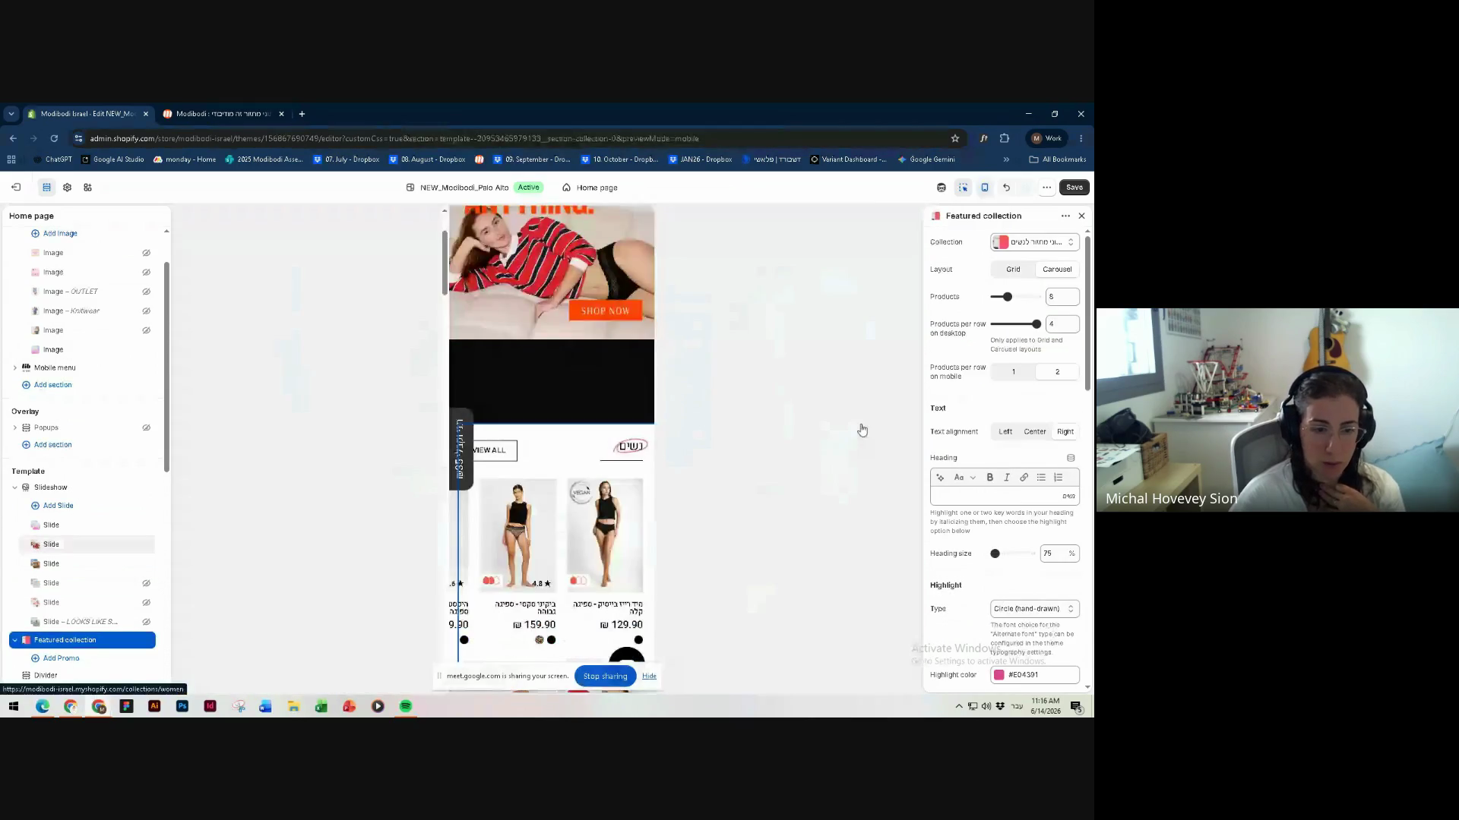Expand the Mobile menu section
Image resolution: width=1459 pixels, height=820 pixels.
click(x=14, y=368)
